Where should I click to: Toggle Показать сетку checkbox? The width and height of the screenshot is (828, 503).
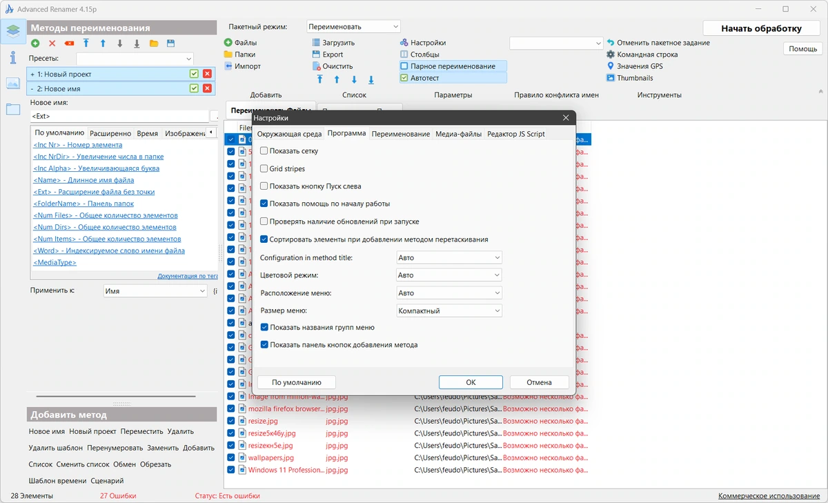tap(264, 150)
